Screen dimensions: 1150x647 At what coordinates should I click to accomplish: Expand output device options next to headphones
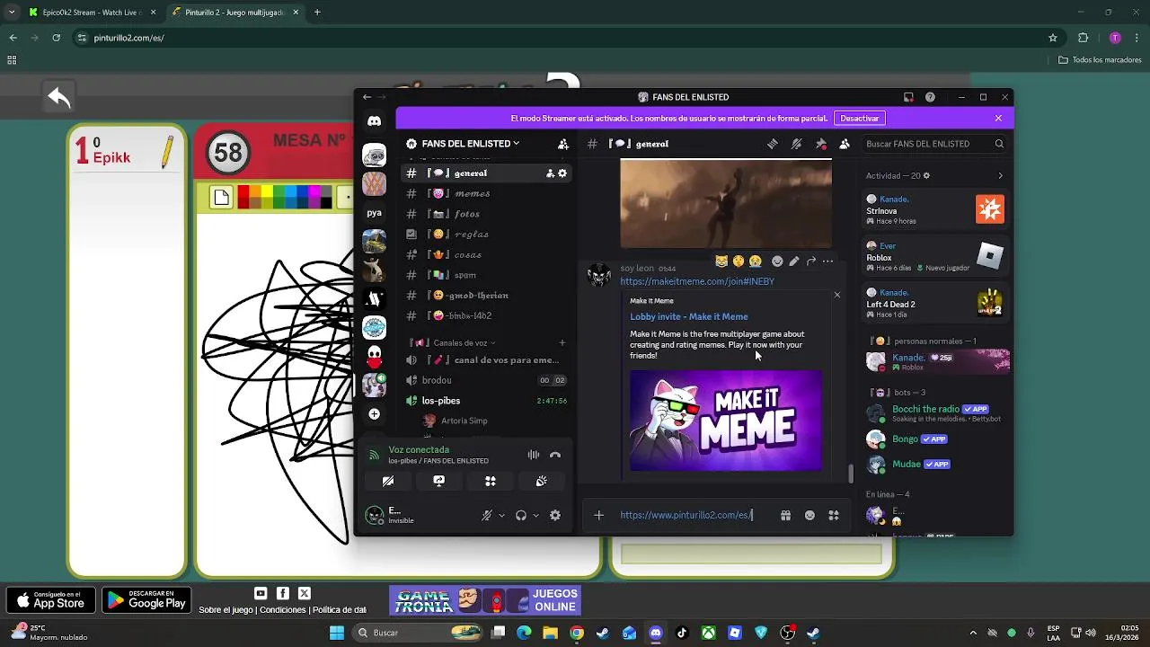pyautogui.click(x=535, y=515)
